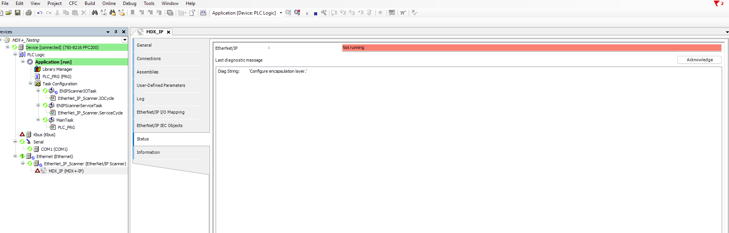Open the CFC menu
Image resolution: width=729 pixels, height=233 pixels.
73,3
